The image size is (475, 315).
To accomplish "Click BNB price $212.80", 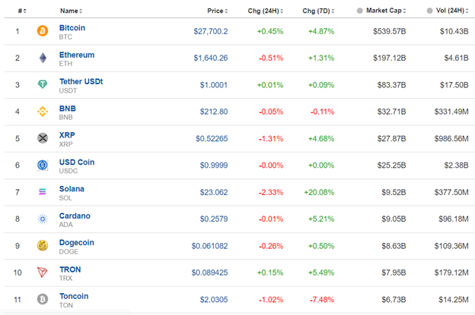I will tap(214, 112).
